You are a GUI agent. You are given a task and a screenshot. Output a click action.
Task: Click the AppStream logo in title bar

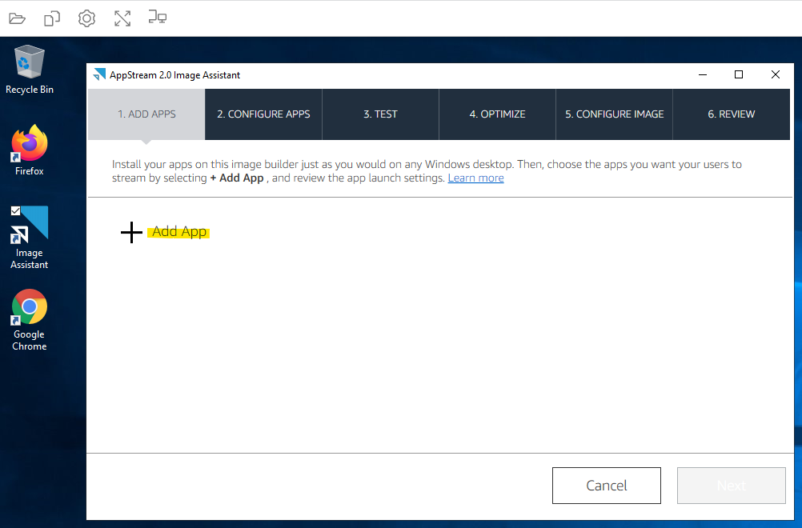[99, 74]
